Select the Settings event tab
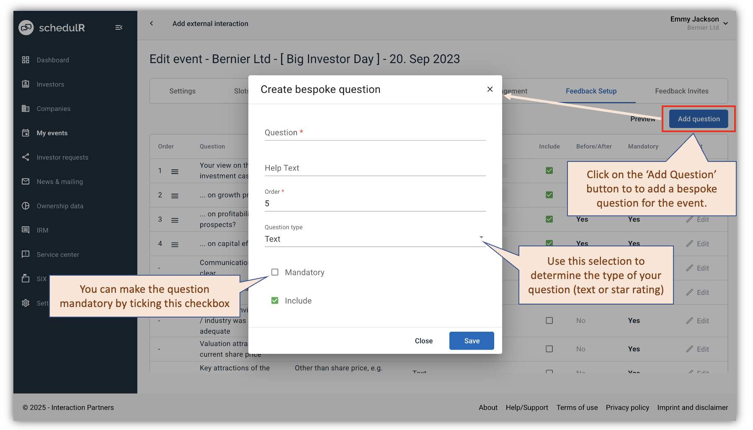 (183, 91)
